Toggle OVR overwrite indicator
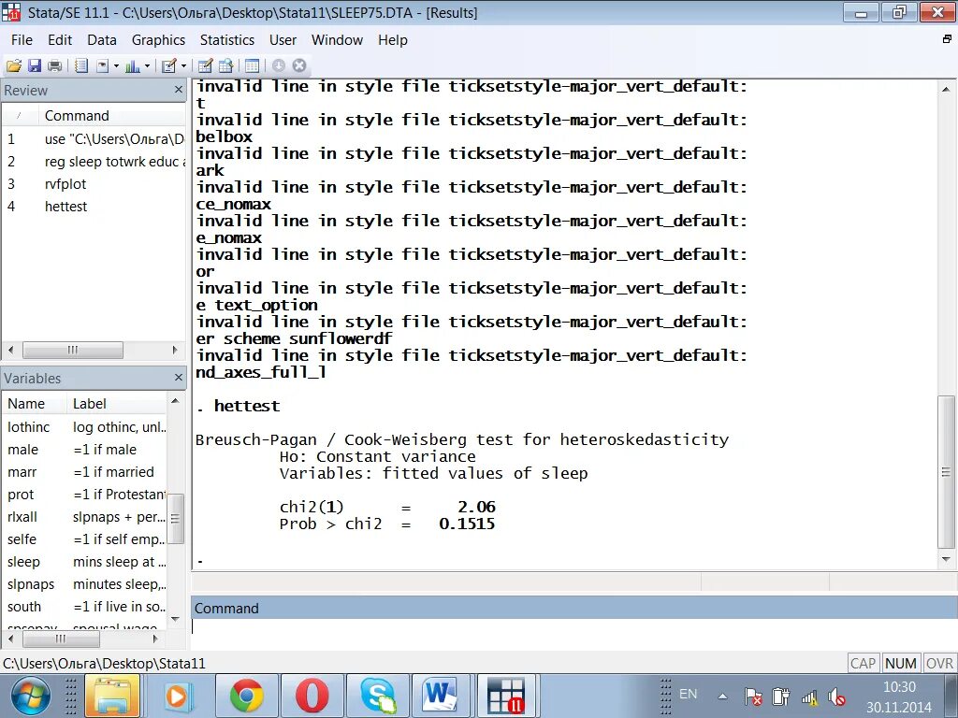 938,663
